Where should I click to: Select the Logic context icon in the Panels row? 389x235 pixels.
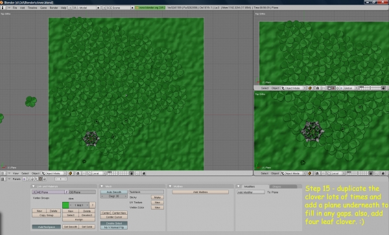coord(25,179)
